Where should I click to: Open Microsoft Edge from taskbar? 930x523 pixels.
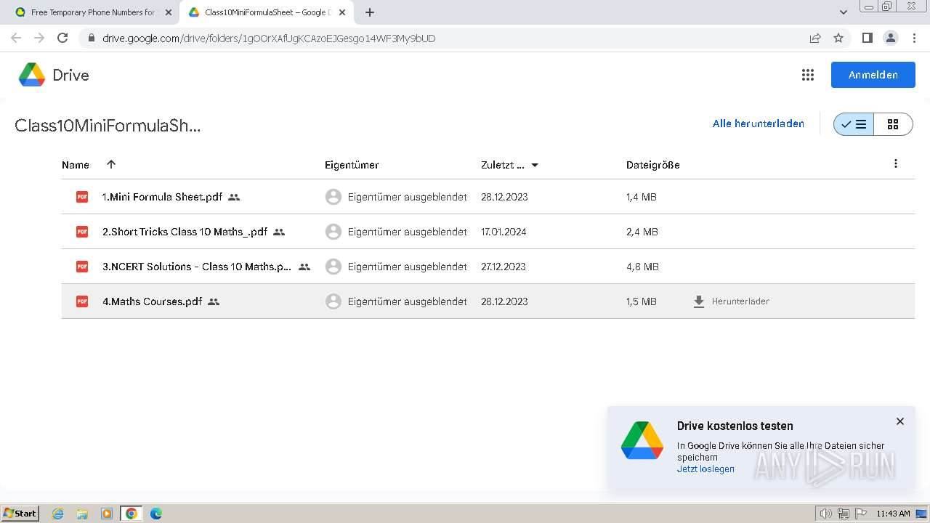[155, 514]
